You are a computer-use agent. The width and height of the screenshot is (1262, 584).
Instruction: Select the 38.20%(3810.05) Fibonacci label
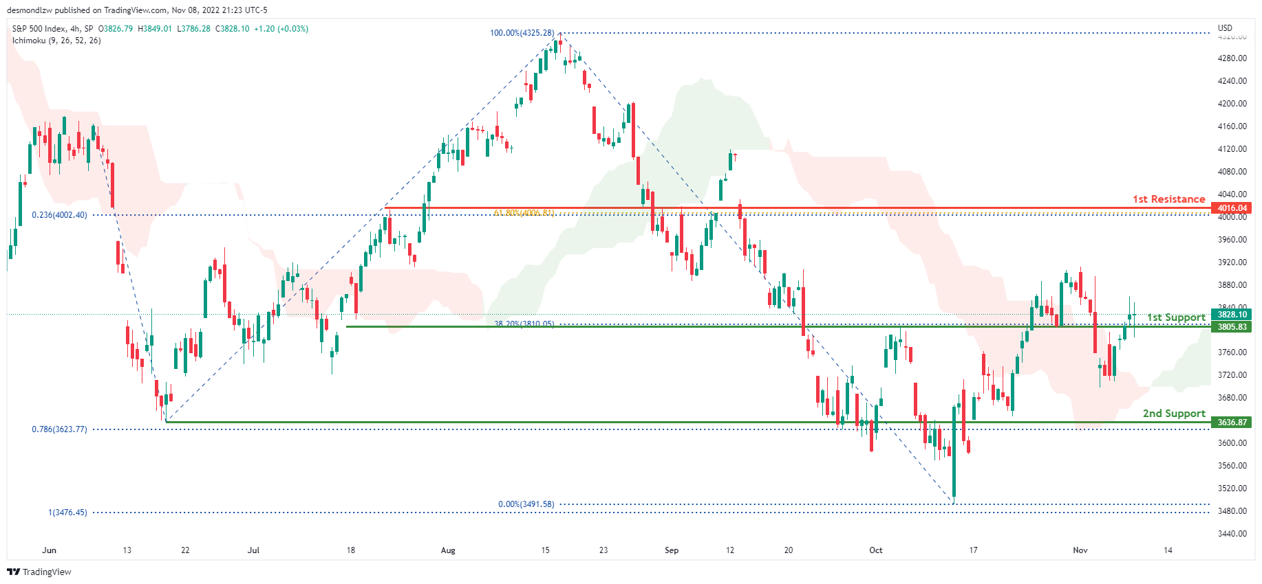524,324
